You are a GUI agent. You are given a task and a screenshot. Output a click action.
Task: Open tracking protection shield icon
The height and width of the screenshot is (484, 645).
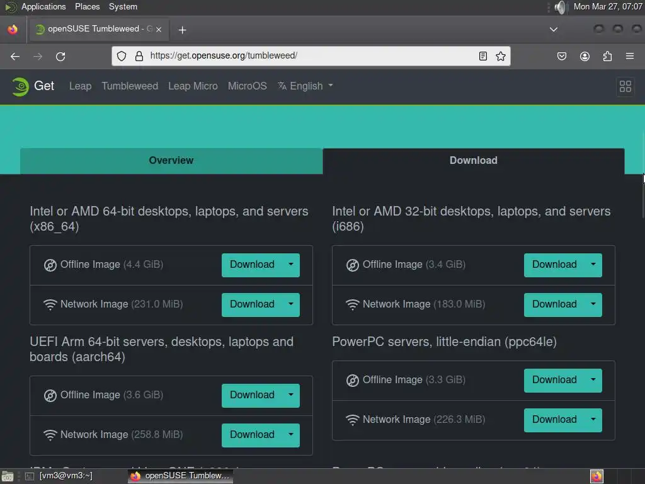122,56
